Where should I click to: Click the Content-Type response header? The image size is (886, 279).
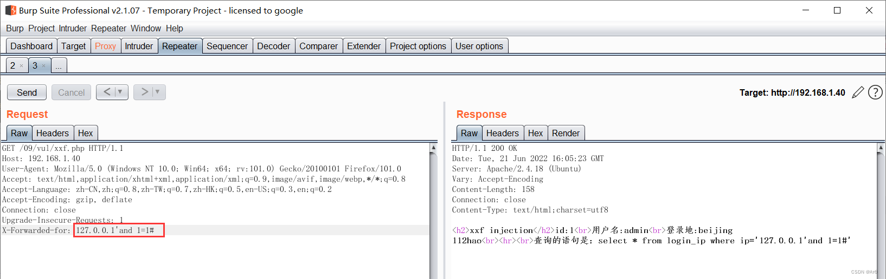click(x=530, y=210)
